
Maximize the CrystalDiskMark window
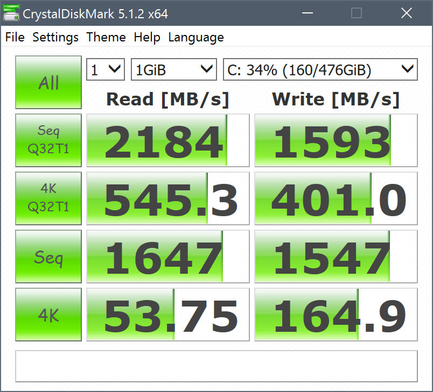point(356,13)
